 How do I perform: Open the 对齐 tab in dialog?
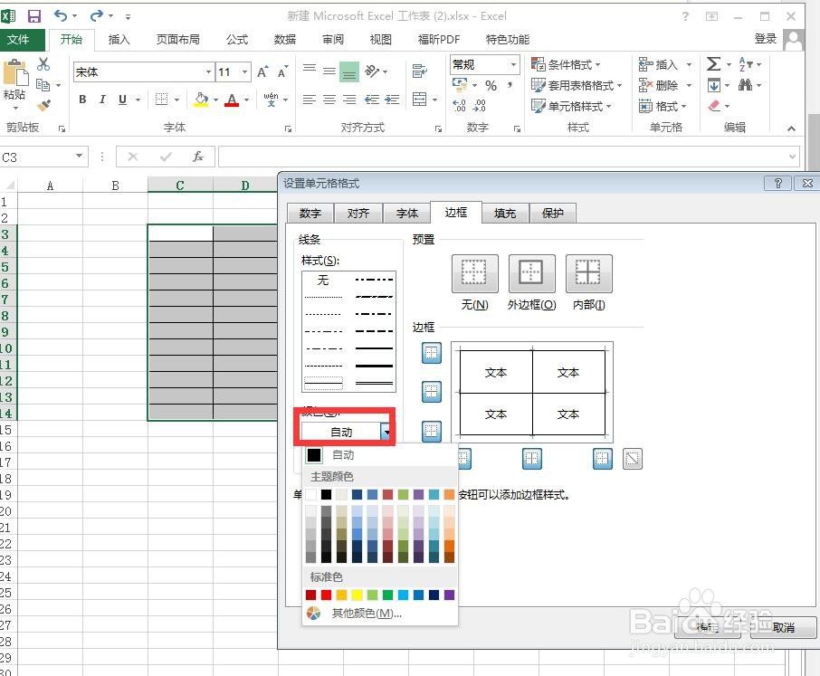tap(358, 213)
